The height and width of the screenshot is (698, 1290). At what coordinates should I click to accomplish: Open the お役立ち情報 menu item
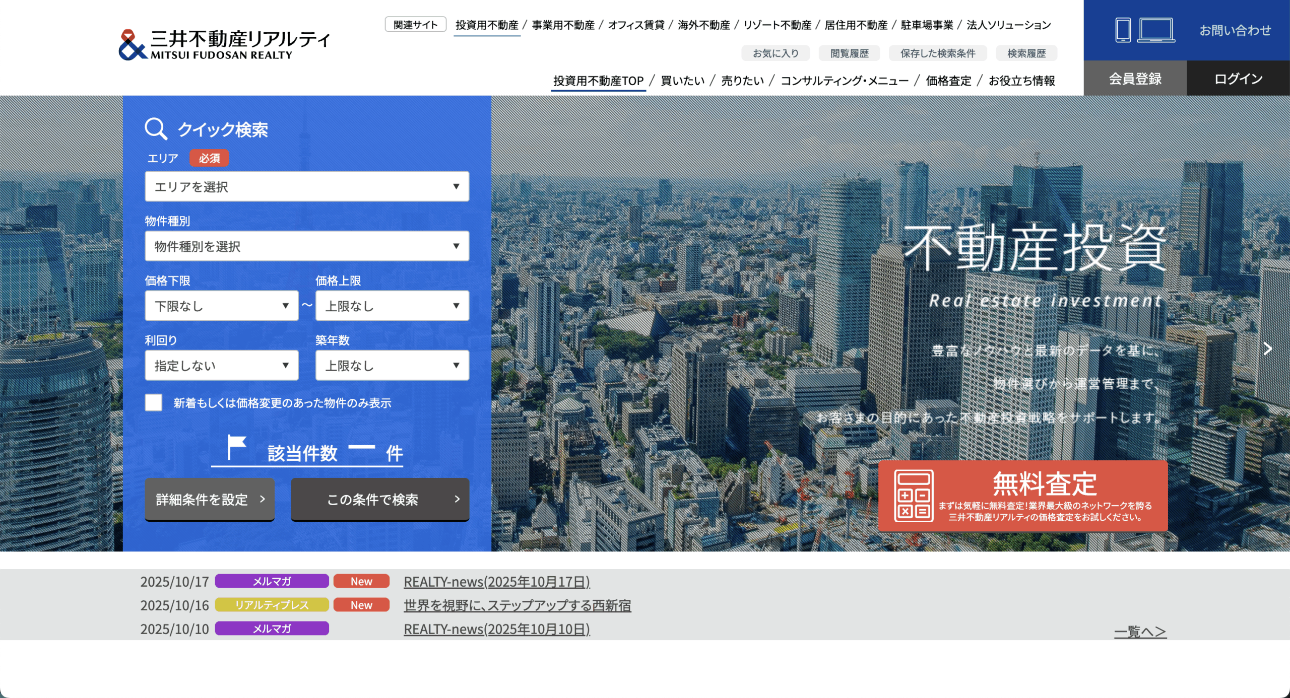[1021, 81]
